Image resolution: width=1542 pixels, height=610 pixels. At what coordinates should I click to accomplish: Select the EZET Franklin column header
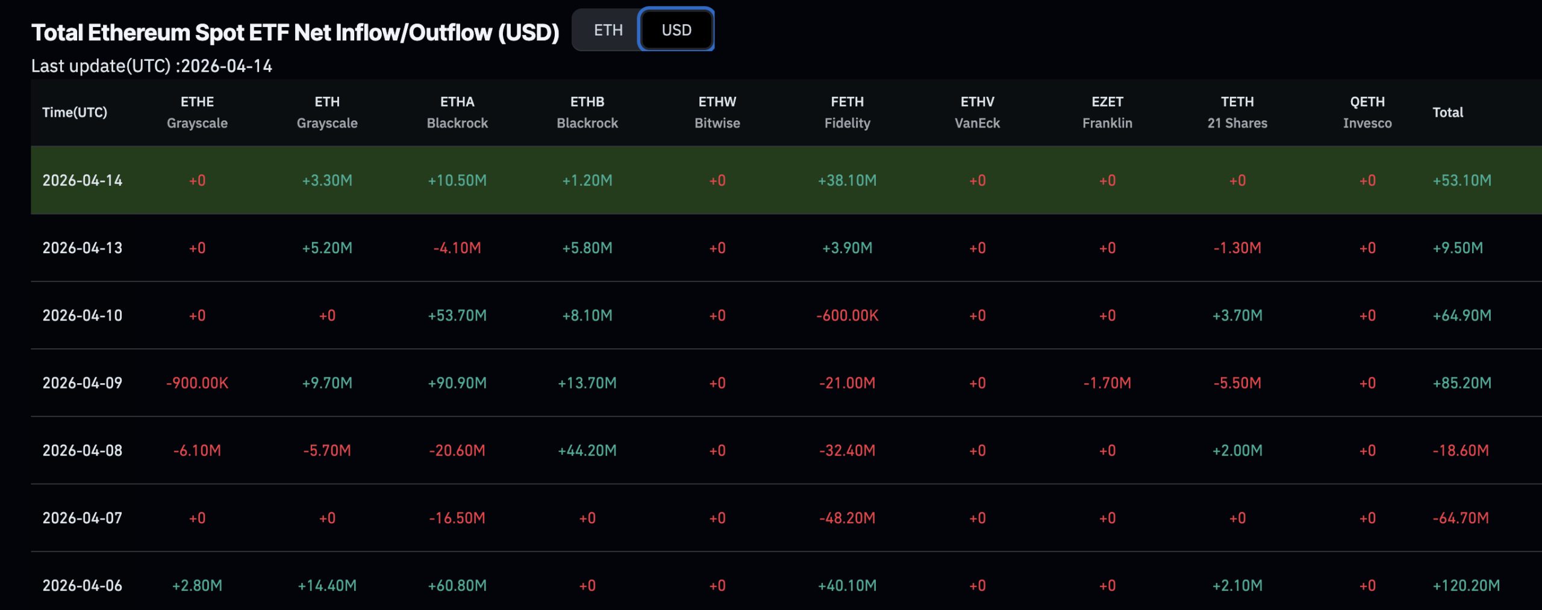pos(1108,112)
